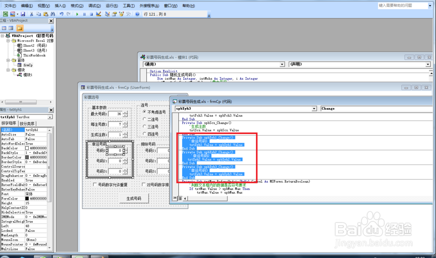Viewport: 436px width, 258px height.
Task: Toggle Folders icon in project panel
Action: point(20,28)
